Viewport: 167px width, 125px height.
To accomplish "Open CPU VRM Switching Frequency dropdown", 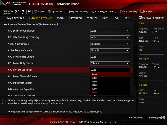I will tap(110, 37).
